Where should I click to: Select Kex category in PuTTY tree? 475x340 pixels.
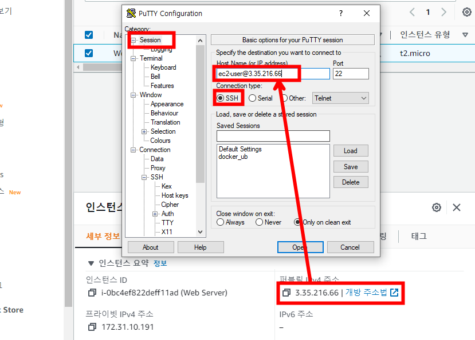167,186
